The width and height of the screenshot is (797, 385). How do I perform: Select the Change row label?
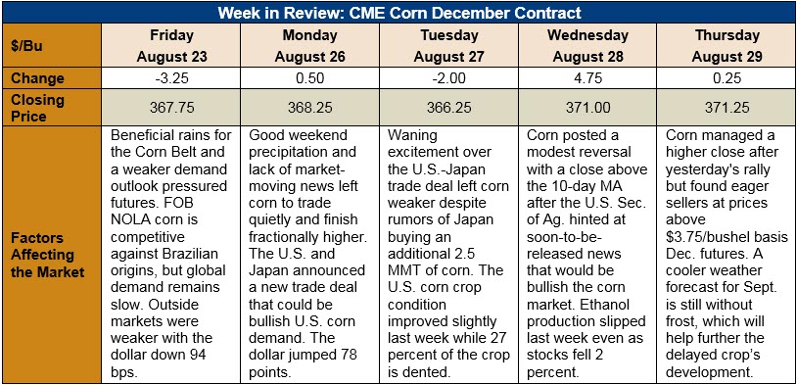pyautogui.click(x=51, y=78)
